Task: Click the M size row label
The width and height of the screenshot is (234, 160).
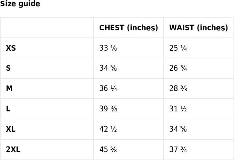Action: tap(9, 89)
